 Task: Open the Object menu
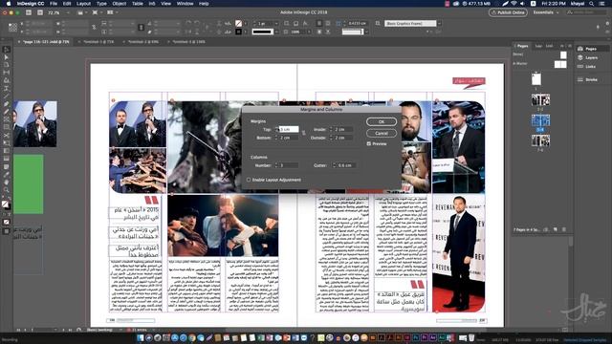[x=119, y=4]
